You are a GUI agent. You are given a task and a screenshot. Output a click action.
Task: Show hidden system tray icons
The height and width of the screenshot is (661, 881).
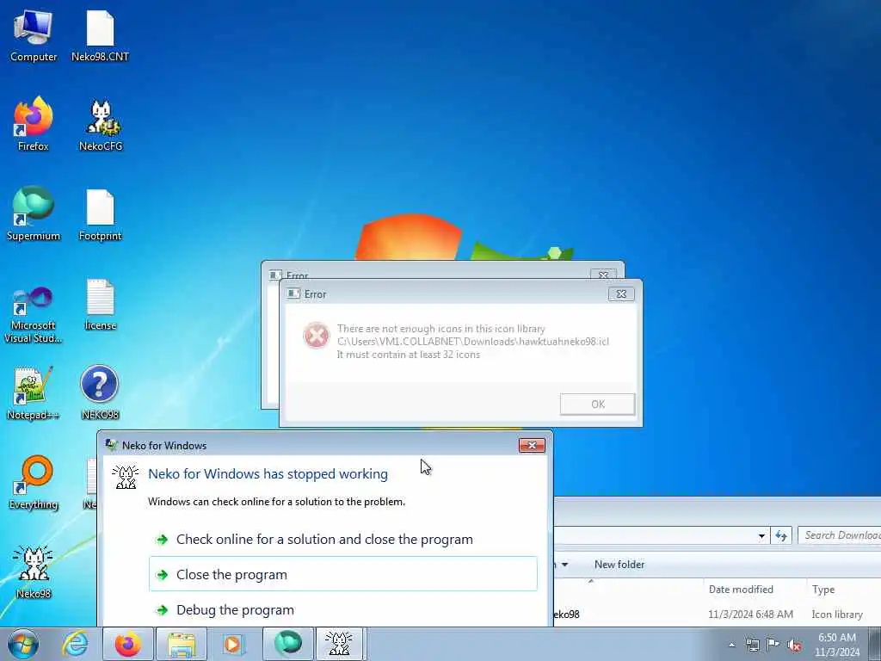(731, 645)
